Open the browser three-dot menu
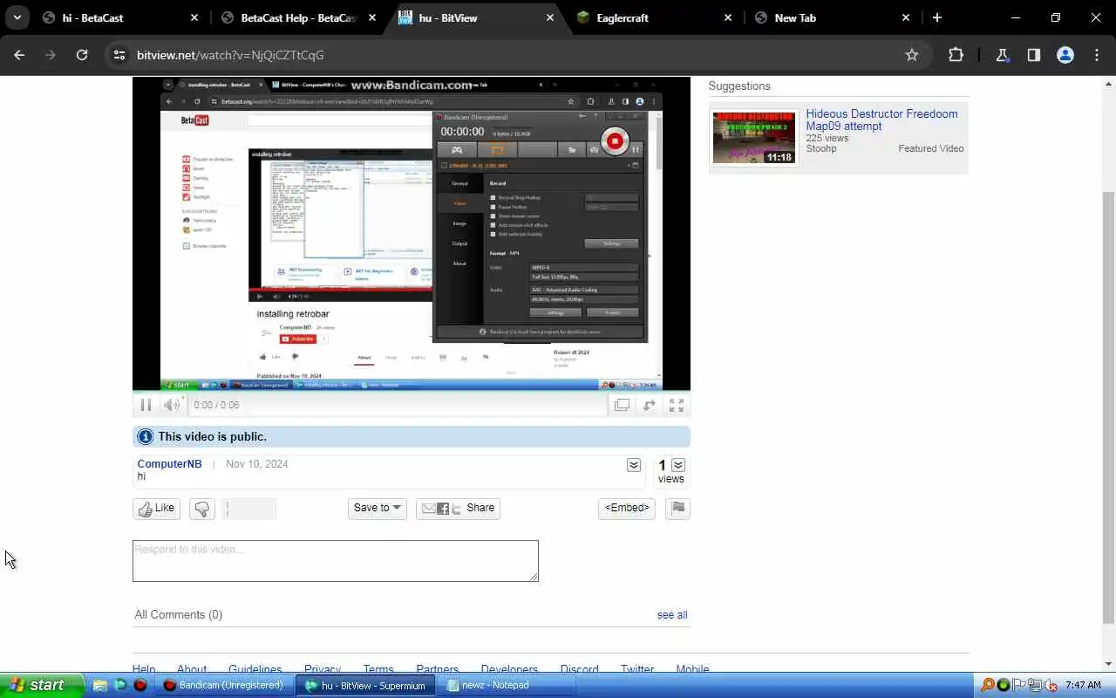The width and height of the screenshot is (1116, 698). pos(1097,55)
